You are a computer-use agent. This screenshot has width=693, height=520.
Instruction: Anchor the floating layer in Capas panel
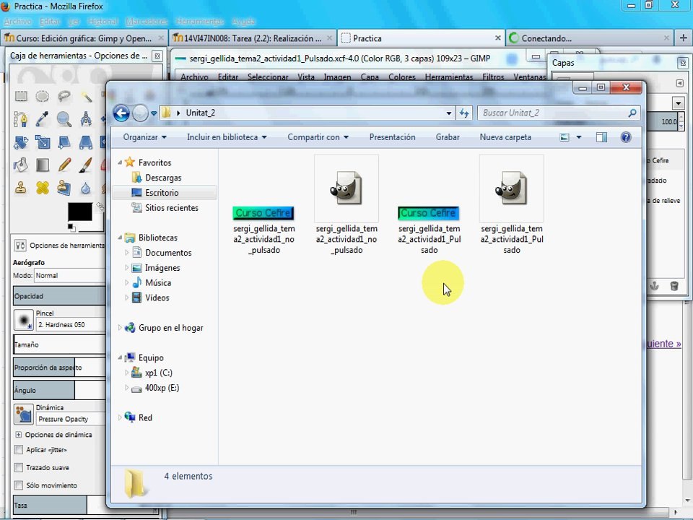pyautogui.click(x=655, y=286)
